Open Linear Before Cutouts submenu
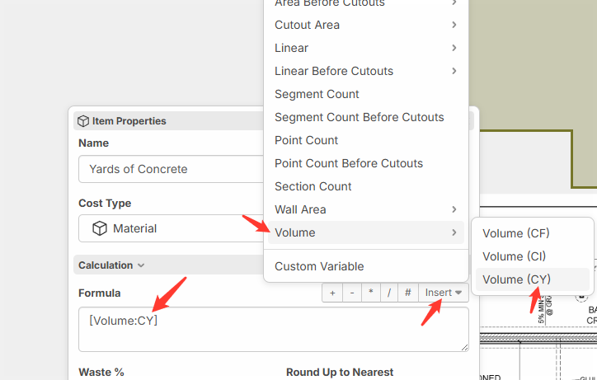 point(365,71)
